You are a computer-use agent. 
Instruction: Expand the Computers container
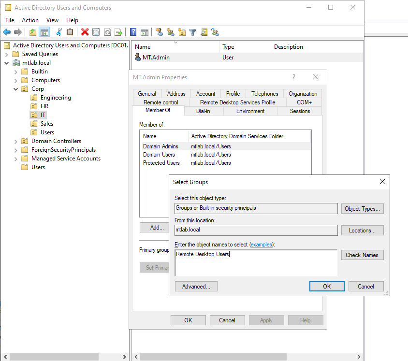16,80
